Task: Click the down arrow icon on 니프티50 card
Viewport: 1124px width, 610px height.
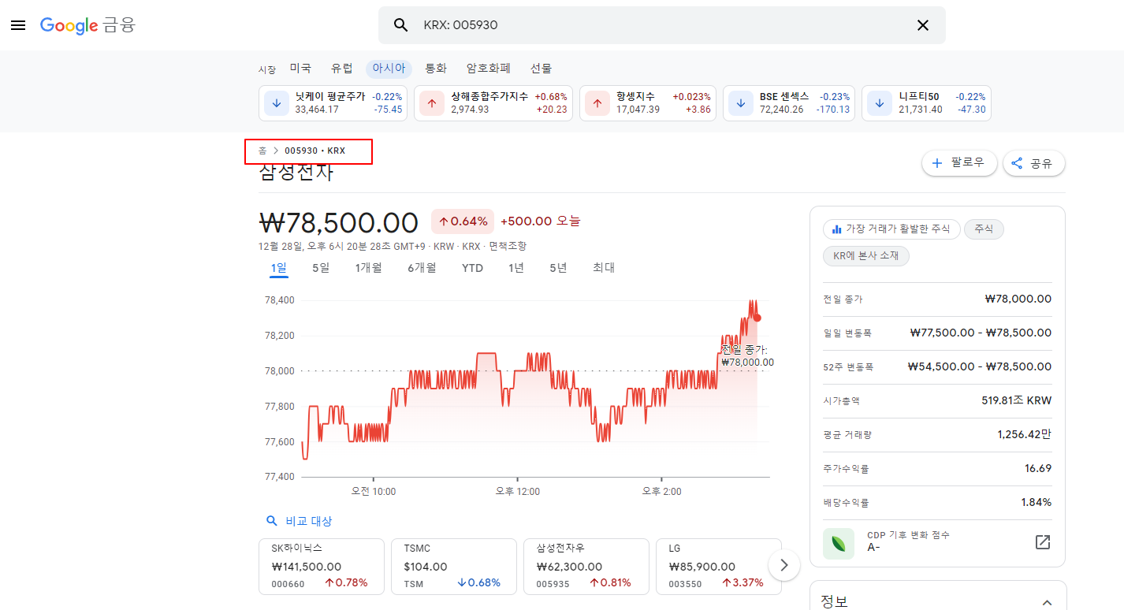Action: [x=880, y=103]
